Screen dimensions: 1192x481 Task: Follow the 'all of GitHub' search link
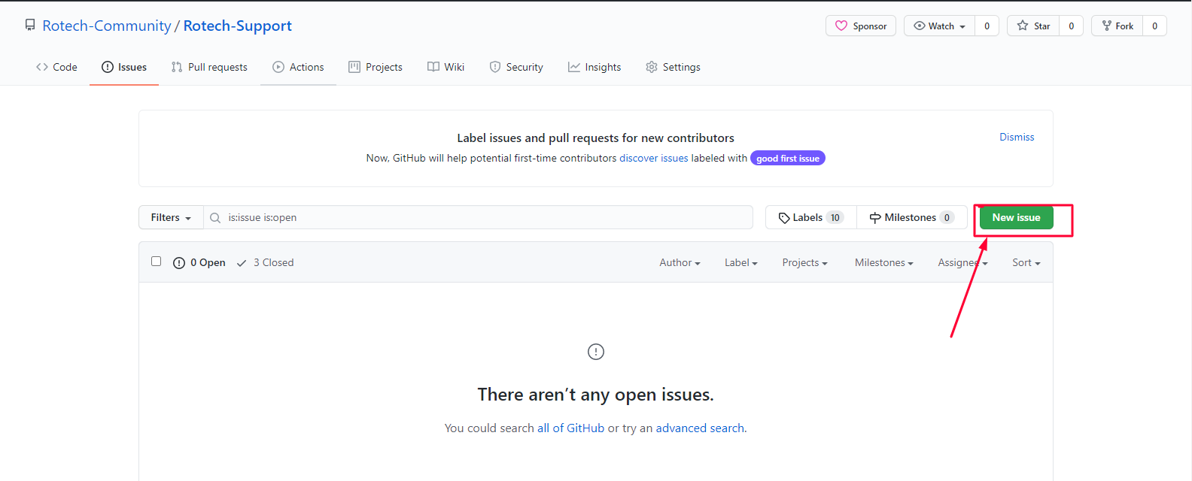pos(570,428)
